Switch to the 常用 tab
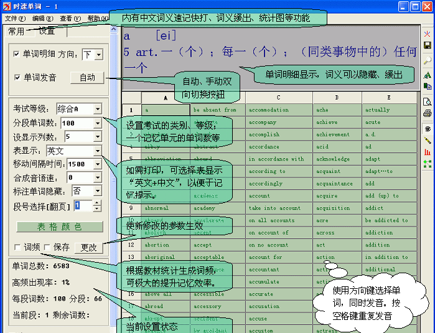The width and height of the screenshot is (435, 333). (x=16, y=31)
